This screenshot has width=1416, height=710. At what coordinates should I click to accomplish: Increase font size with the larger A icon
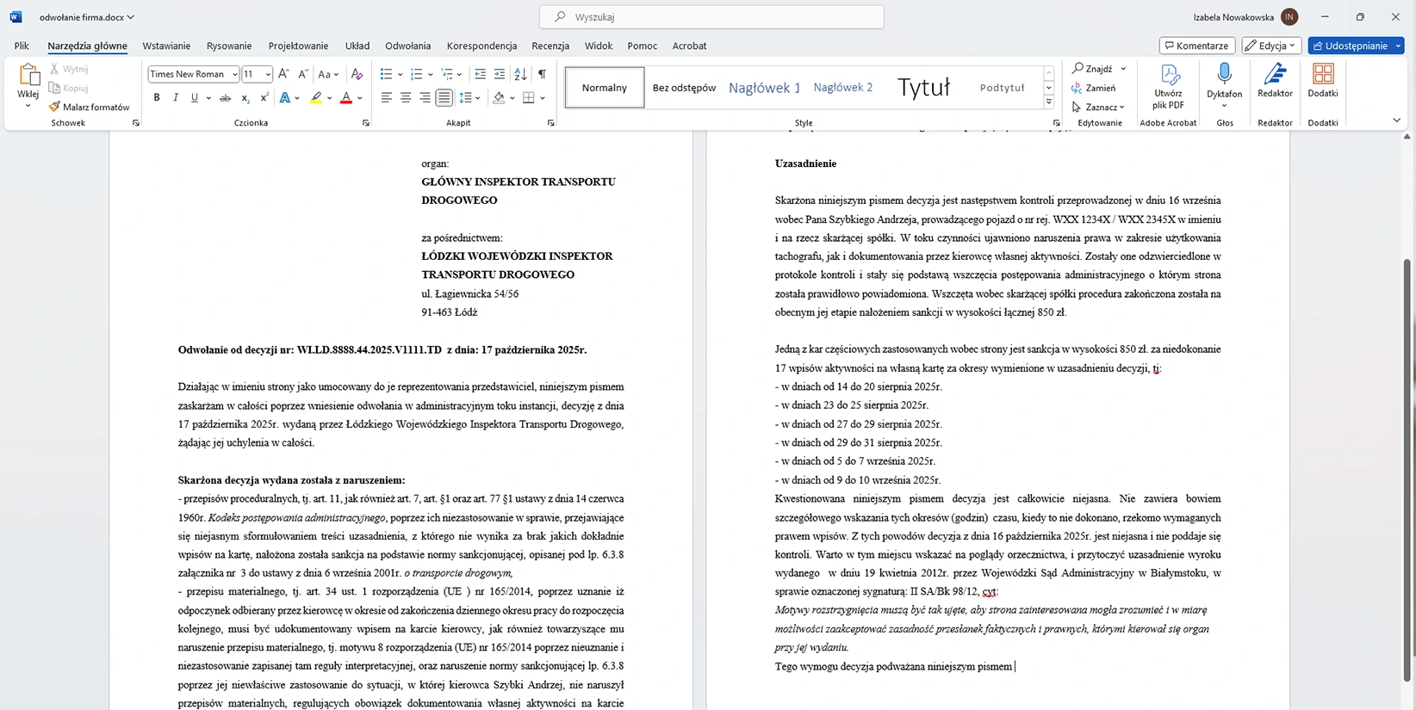[283, 74]
